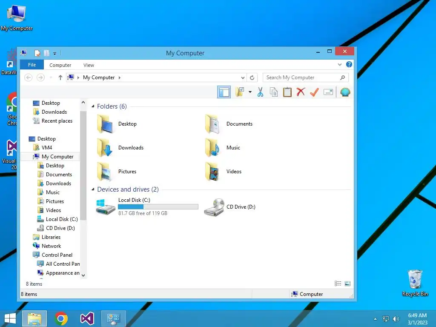Viewport: 436px width, 327px height.
Task: Select the Videos folder in main pane
Action: (x=223, y=172)
